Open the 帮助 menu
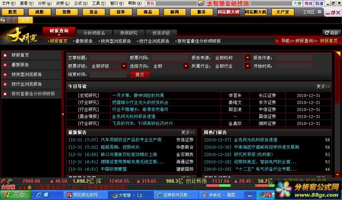This screenshot has height=200, width=342. (x=135, y=3)
